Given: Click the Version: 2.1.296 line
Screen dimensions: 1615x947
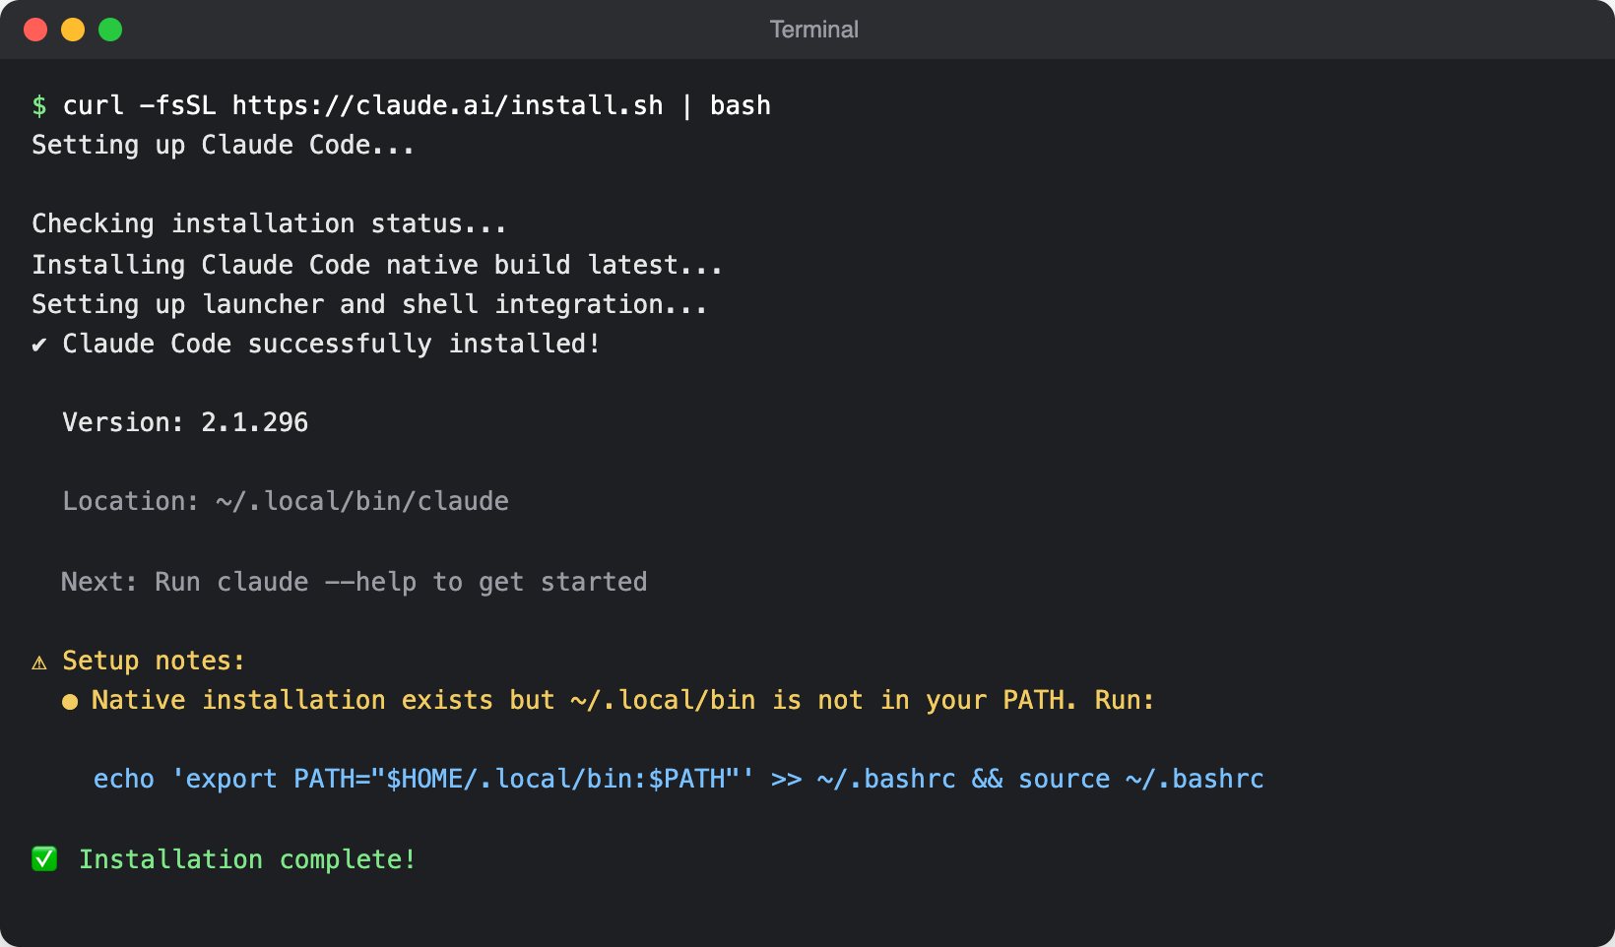Looking at the screenshot, I should click(x=185, y=423).
